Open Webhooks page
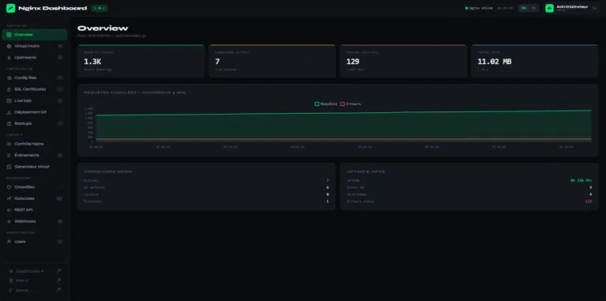Viewport: 606px width, 301px height. [x=35, y=221]
